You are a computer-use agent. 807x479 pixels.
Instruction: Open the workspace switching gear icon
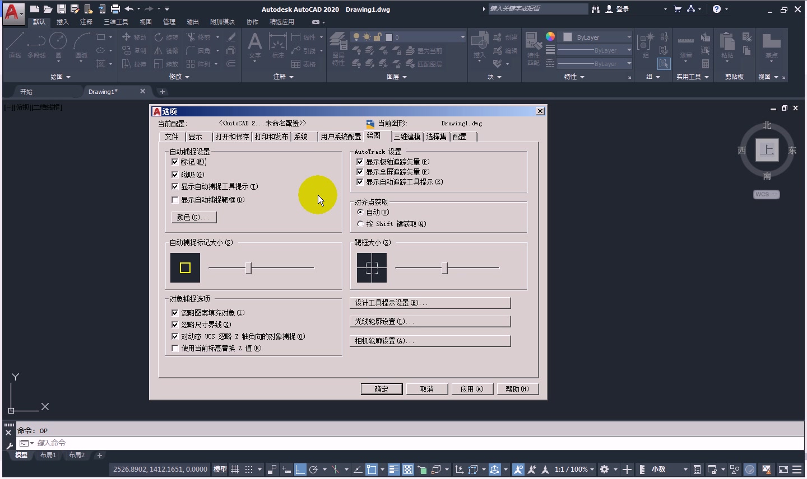[x=604, y=469]
